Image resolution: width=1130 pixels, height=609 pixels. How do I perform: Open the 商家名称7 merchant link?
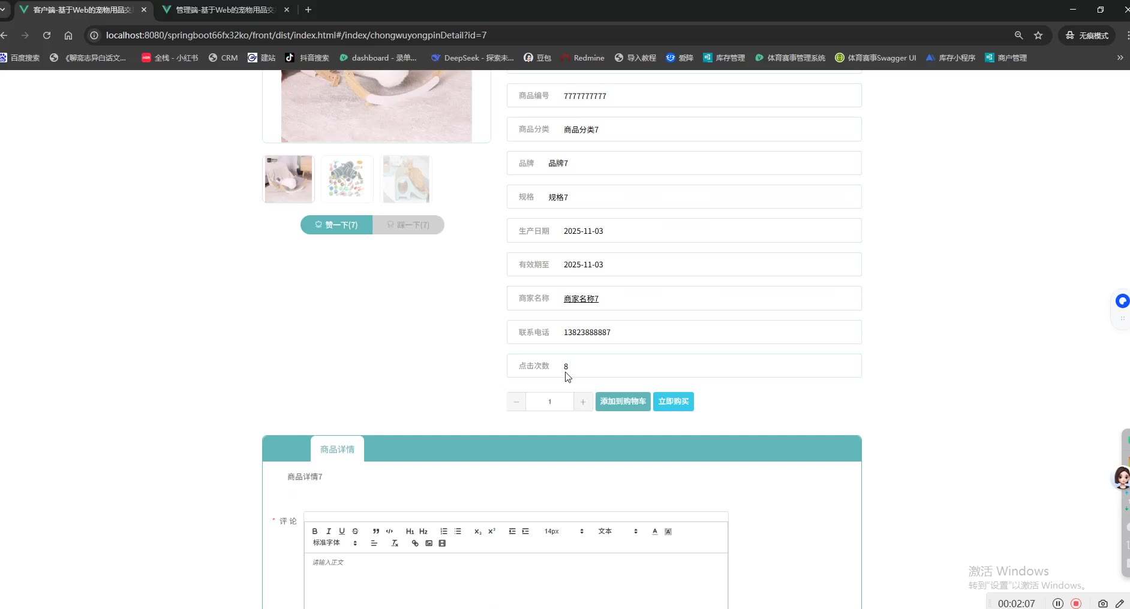(581, 299)
